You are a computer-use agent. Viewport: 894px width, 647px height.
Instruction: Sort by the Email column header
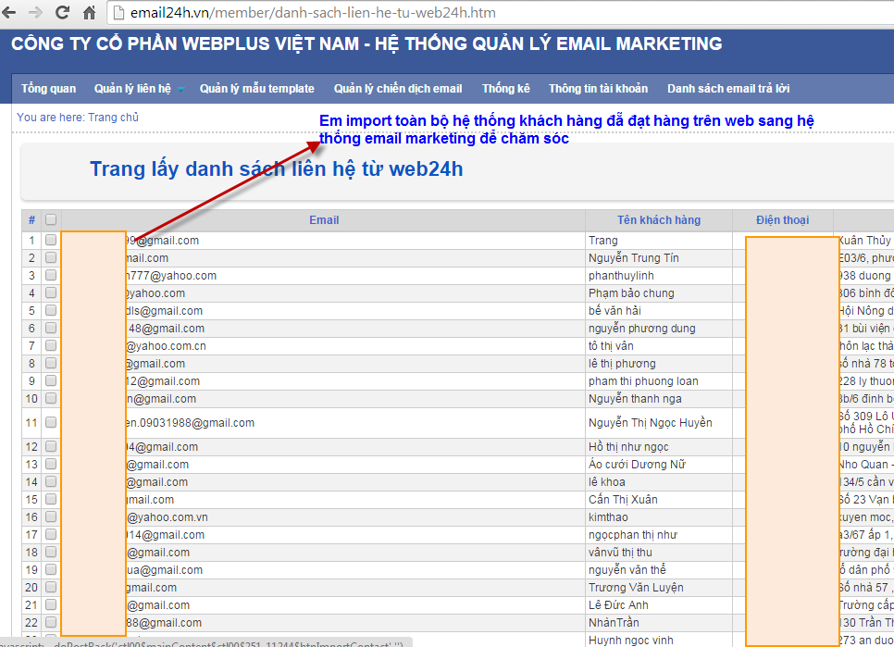[x=324, y=220]
